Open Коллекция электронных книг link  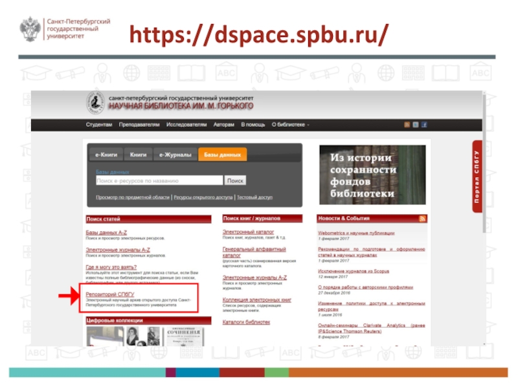point(256,300)
